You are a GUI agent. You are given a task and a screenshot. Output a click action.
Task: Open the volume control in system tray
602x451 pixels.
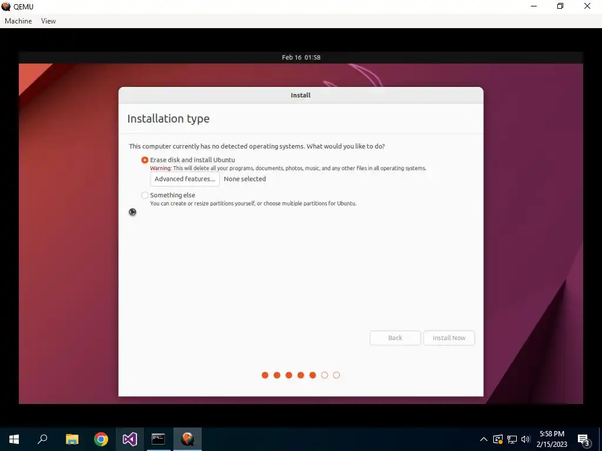tap(526, 439)
